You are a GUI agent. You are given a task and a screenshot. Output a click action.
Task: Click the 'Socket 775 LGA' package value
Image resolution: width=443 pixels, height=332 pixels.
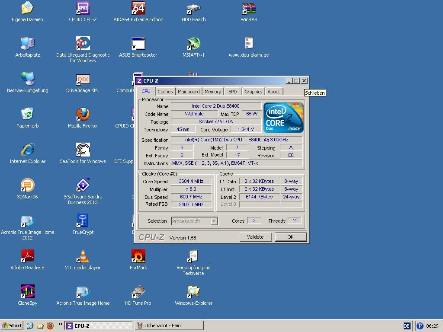click(216, 121)
